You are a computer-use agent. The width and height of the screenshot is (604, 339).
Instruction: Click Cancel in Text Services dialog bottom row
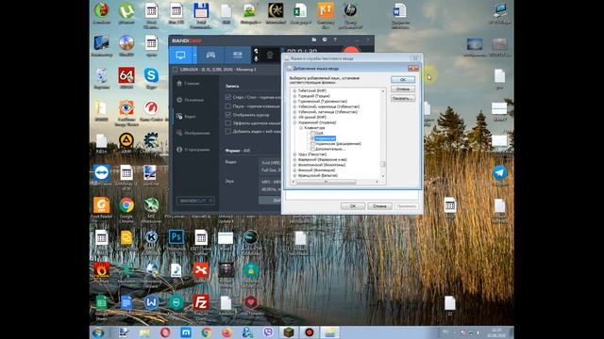pos(379,206)
